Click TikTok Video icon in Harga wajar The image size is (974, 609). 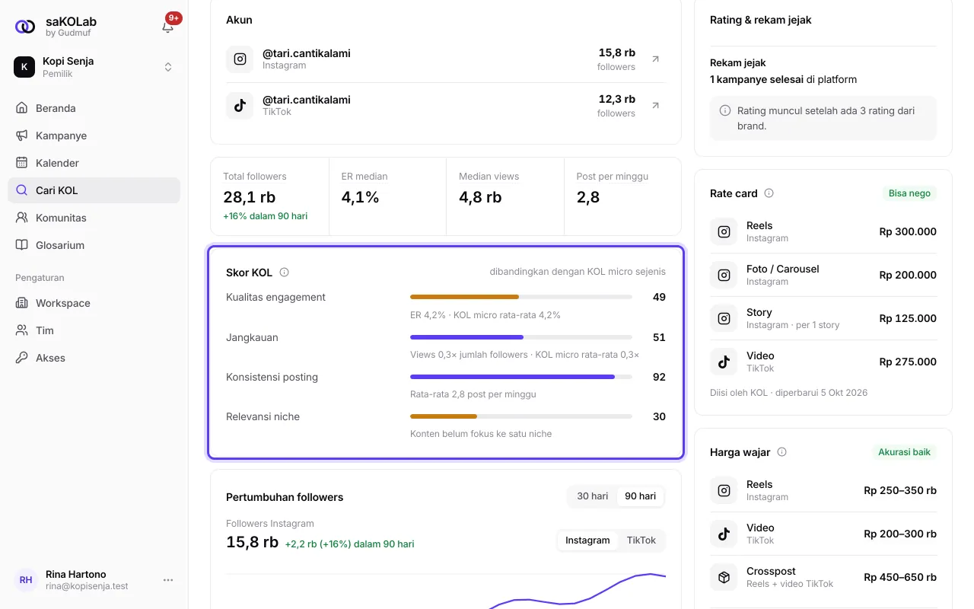pos(724,534)
